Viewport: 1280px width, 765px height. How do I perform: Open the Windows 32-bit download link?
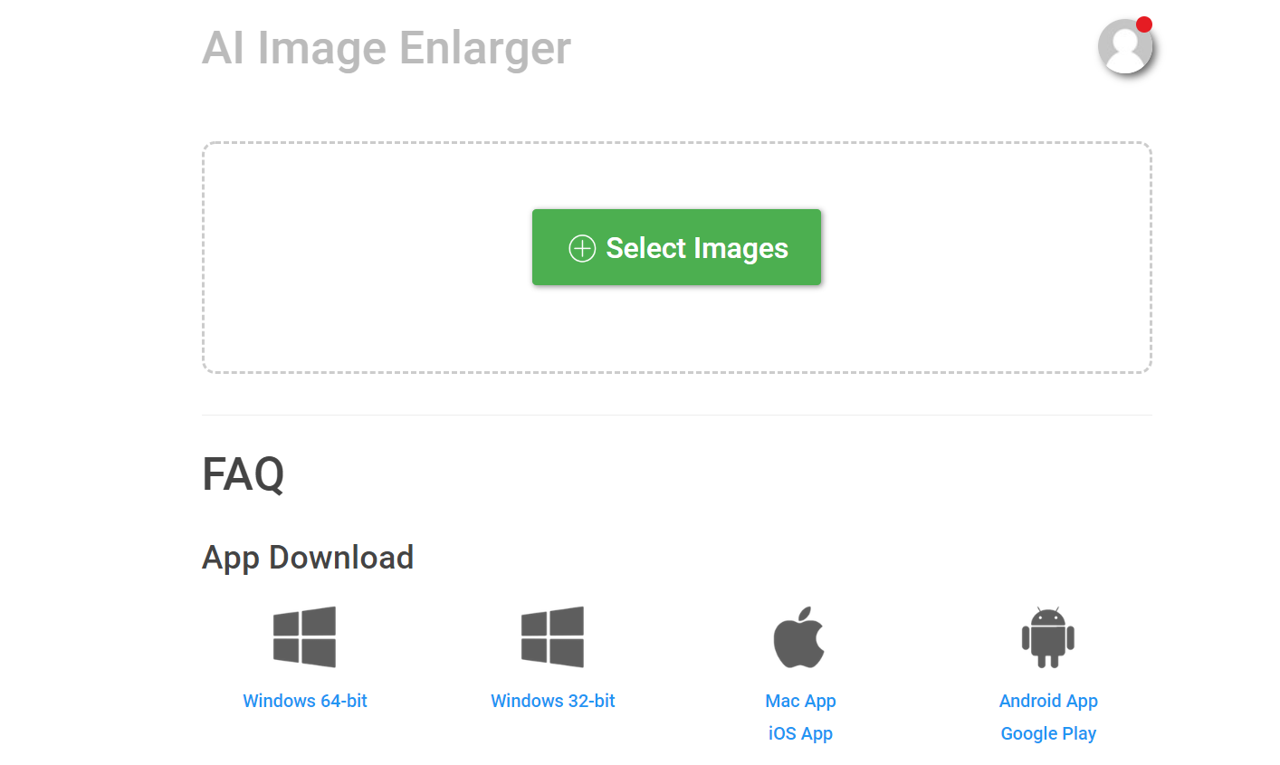(x=553, y=701)
